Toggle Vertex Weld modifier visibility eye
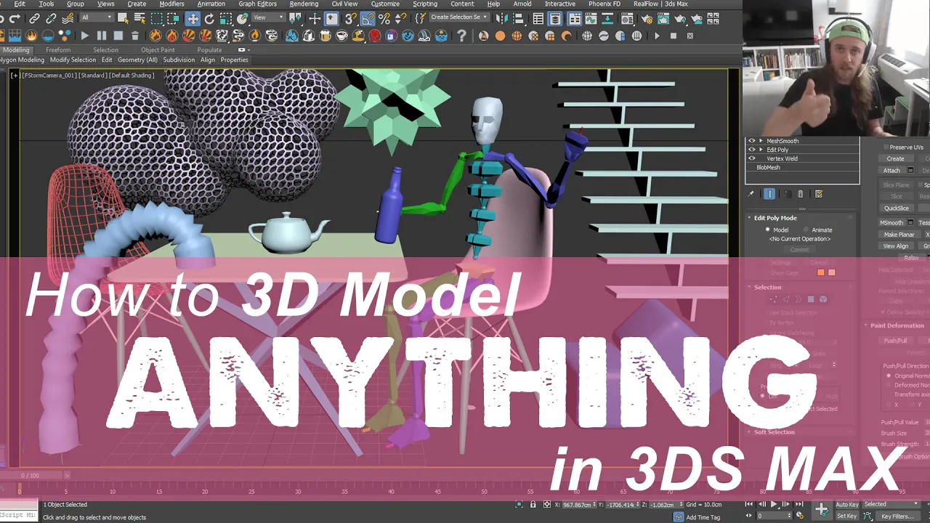The height and width of the screenshot is (523, 930). (x=752, y=158)
